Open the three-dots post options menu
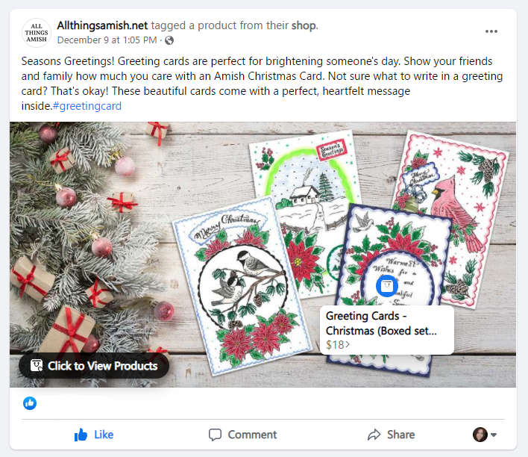Image resolution: width=528 pixels, height=457 pixels. point(491,31)
